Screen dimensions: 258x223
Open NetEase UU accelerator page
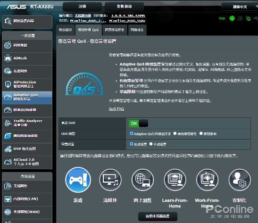(27, 110)
